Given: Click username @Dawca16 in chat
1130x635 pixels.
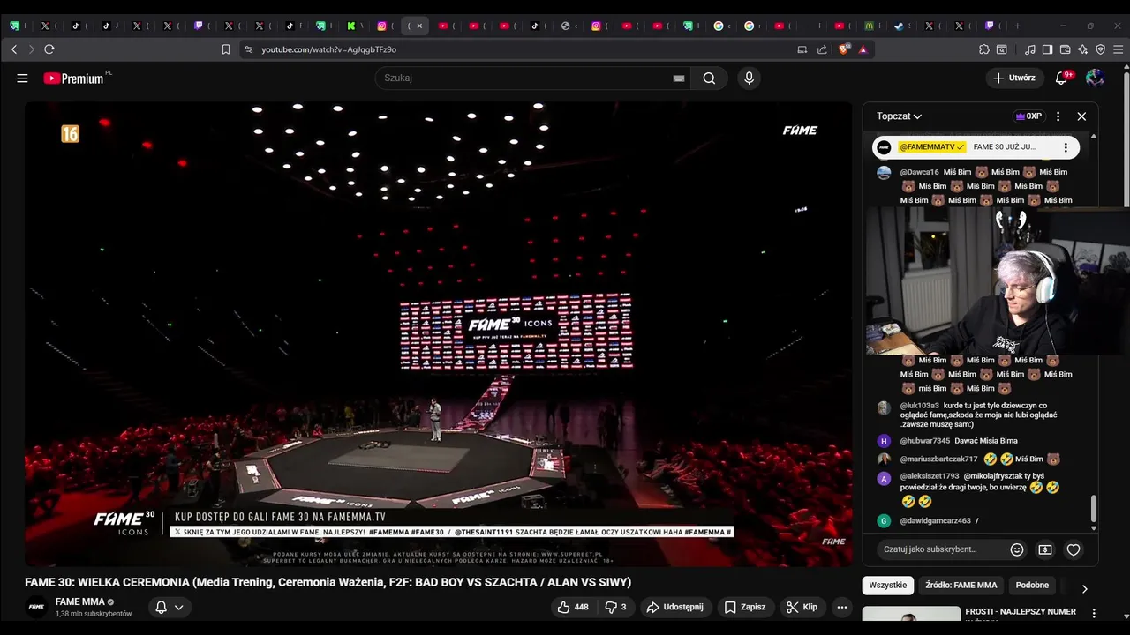Looking at the screenshot, I should (x=919, y=172).
